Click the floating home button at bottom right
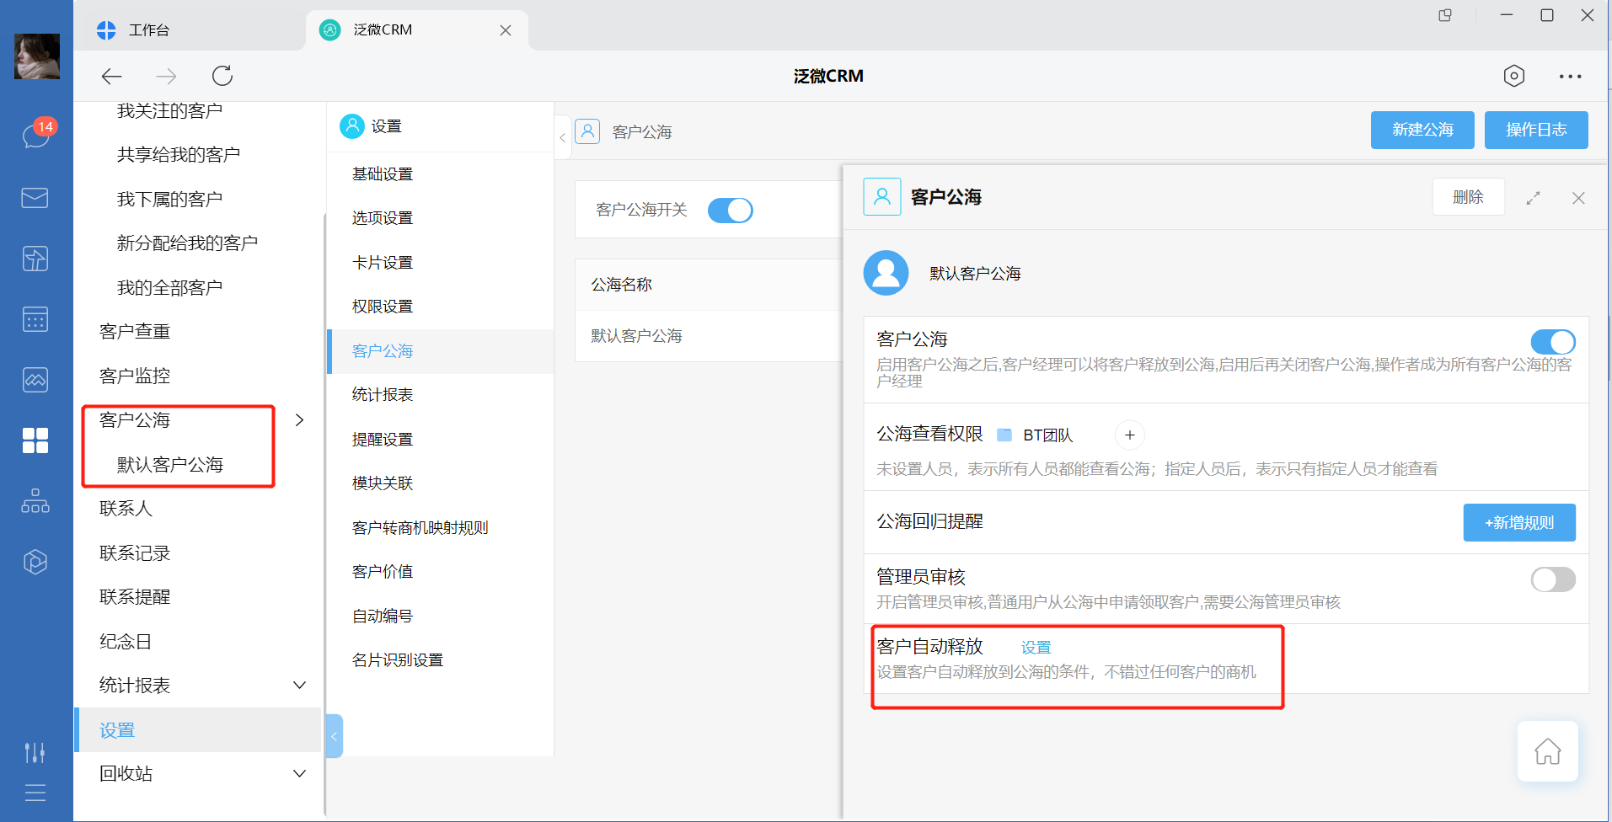The image size is (1612, 822). [1548, 752]
